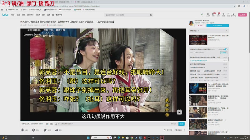Viewport: 250px width, 140px height.
Task: Click the 订阅合集 button
Action: click(224, 53)
